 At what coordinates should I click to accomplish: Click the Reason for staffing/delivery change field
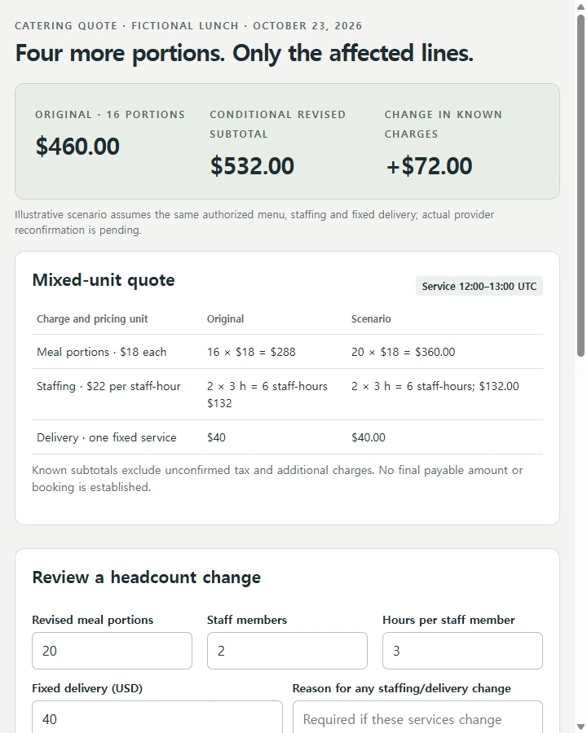point(417,718)
